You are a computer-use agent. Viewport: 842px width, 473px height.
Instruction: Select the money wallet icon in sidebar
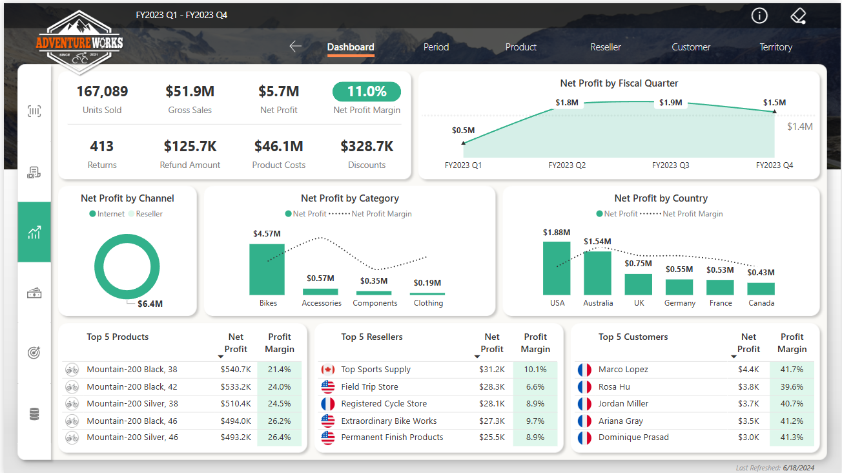(34, 293)
